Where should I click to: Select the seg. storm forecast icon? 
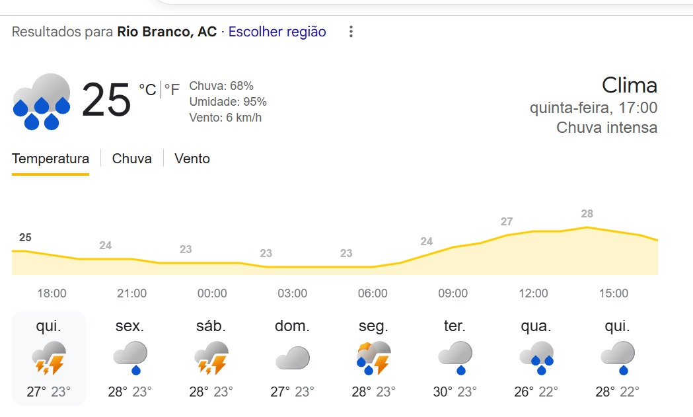(x=373, y=358)
